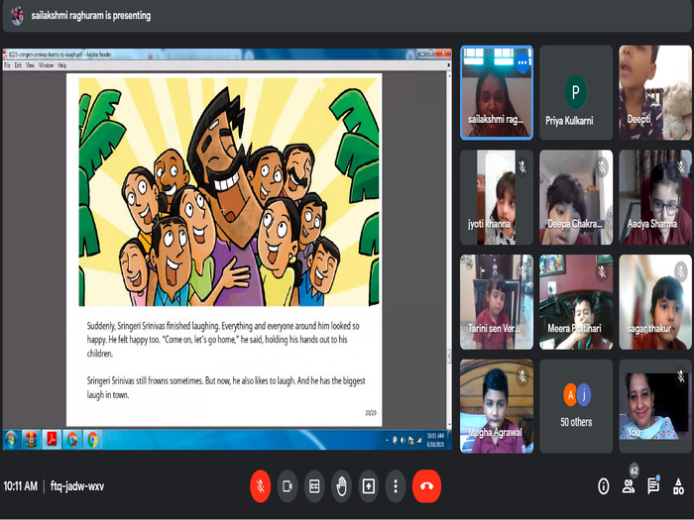Image resolution: width=694 pixels, height=520 pixels.
Task: Select the Meera Pratihari video tile
Action: [x=576, y=302]
